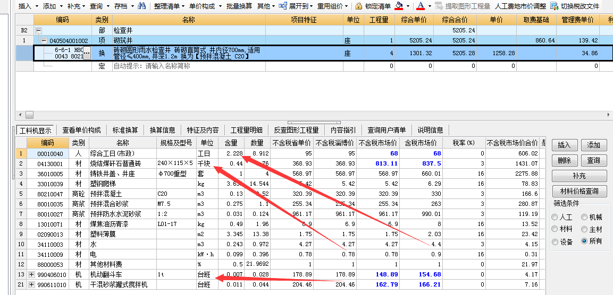Select the 材料 filter radio button
Viewport: 613px width, 295px height.
(x=555, y=229)
